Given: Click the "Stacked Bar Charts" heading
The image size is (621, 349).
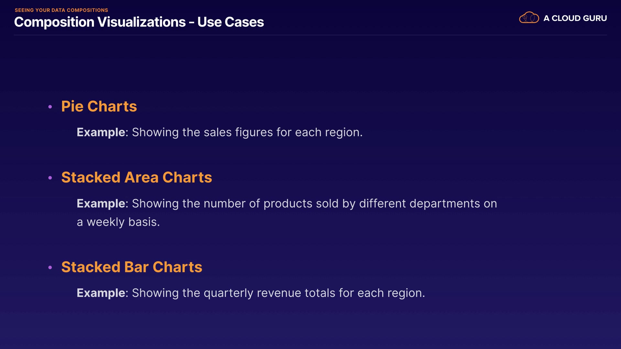Looking at the screenshot, I should click(x=132, y=267).
